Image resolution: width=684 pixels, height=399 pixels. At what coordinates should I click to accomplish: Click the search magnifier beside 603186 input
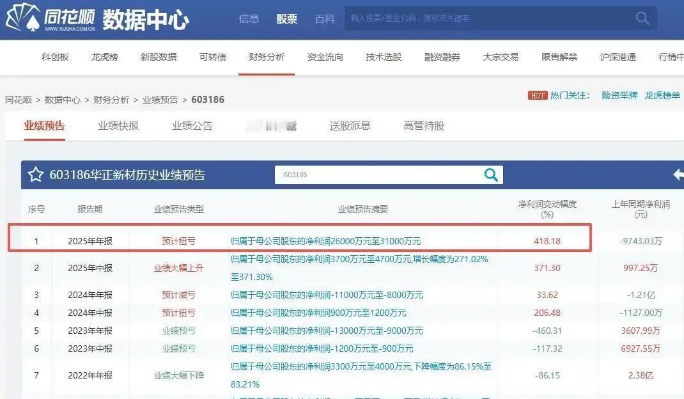coord(490,174)
